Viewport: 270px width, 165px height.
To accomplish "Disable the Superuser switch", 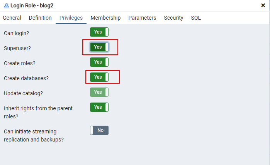I will pos(99,47).
